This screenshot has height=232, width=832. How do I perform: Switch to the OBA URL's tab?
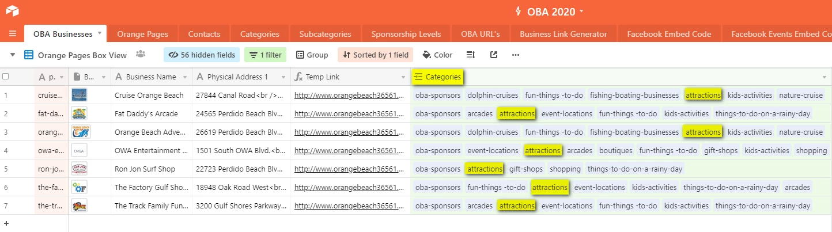coord(481,34)
